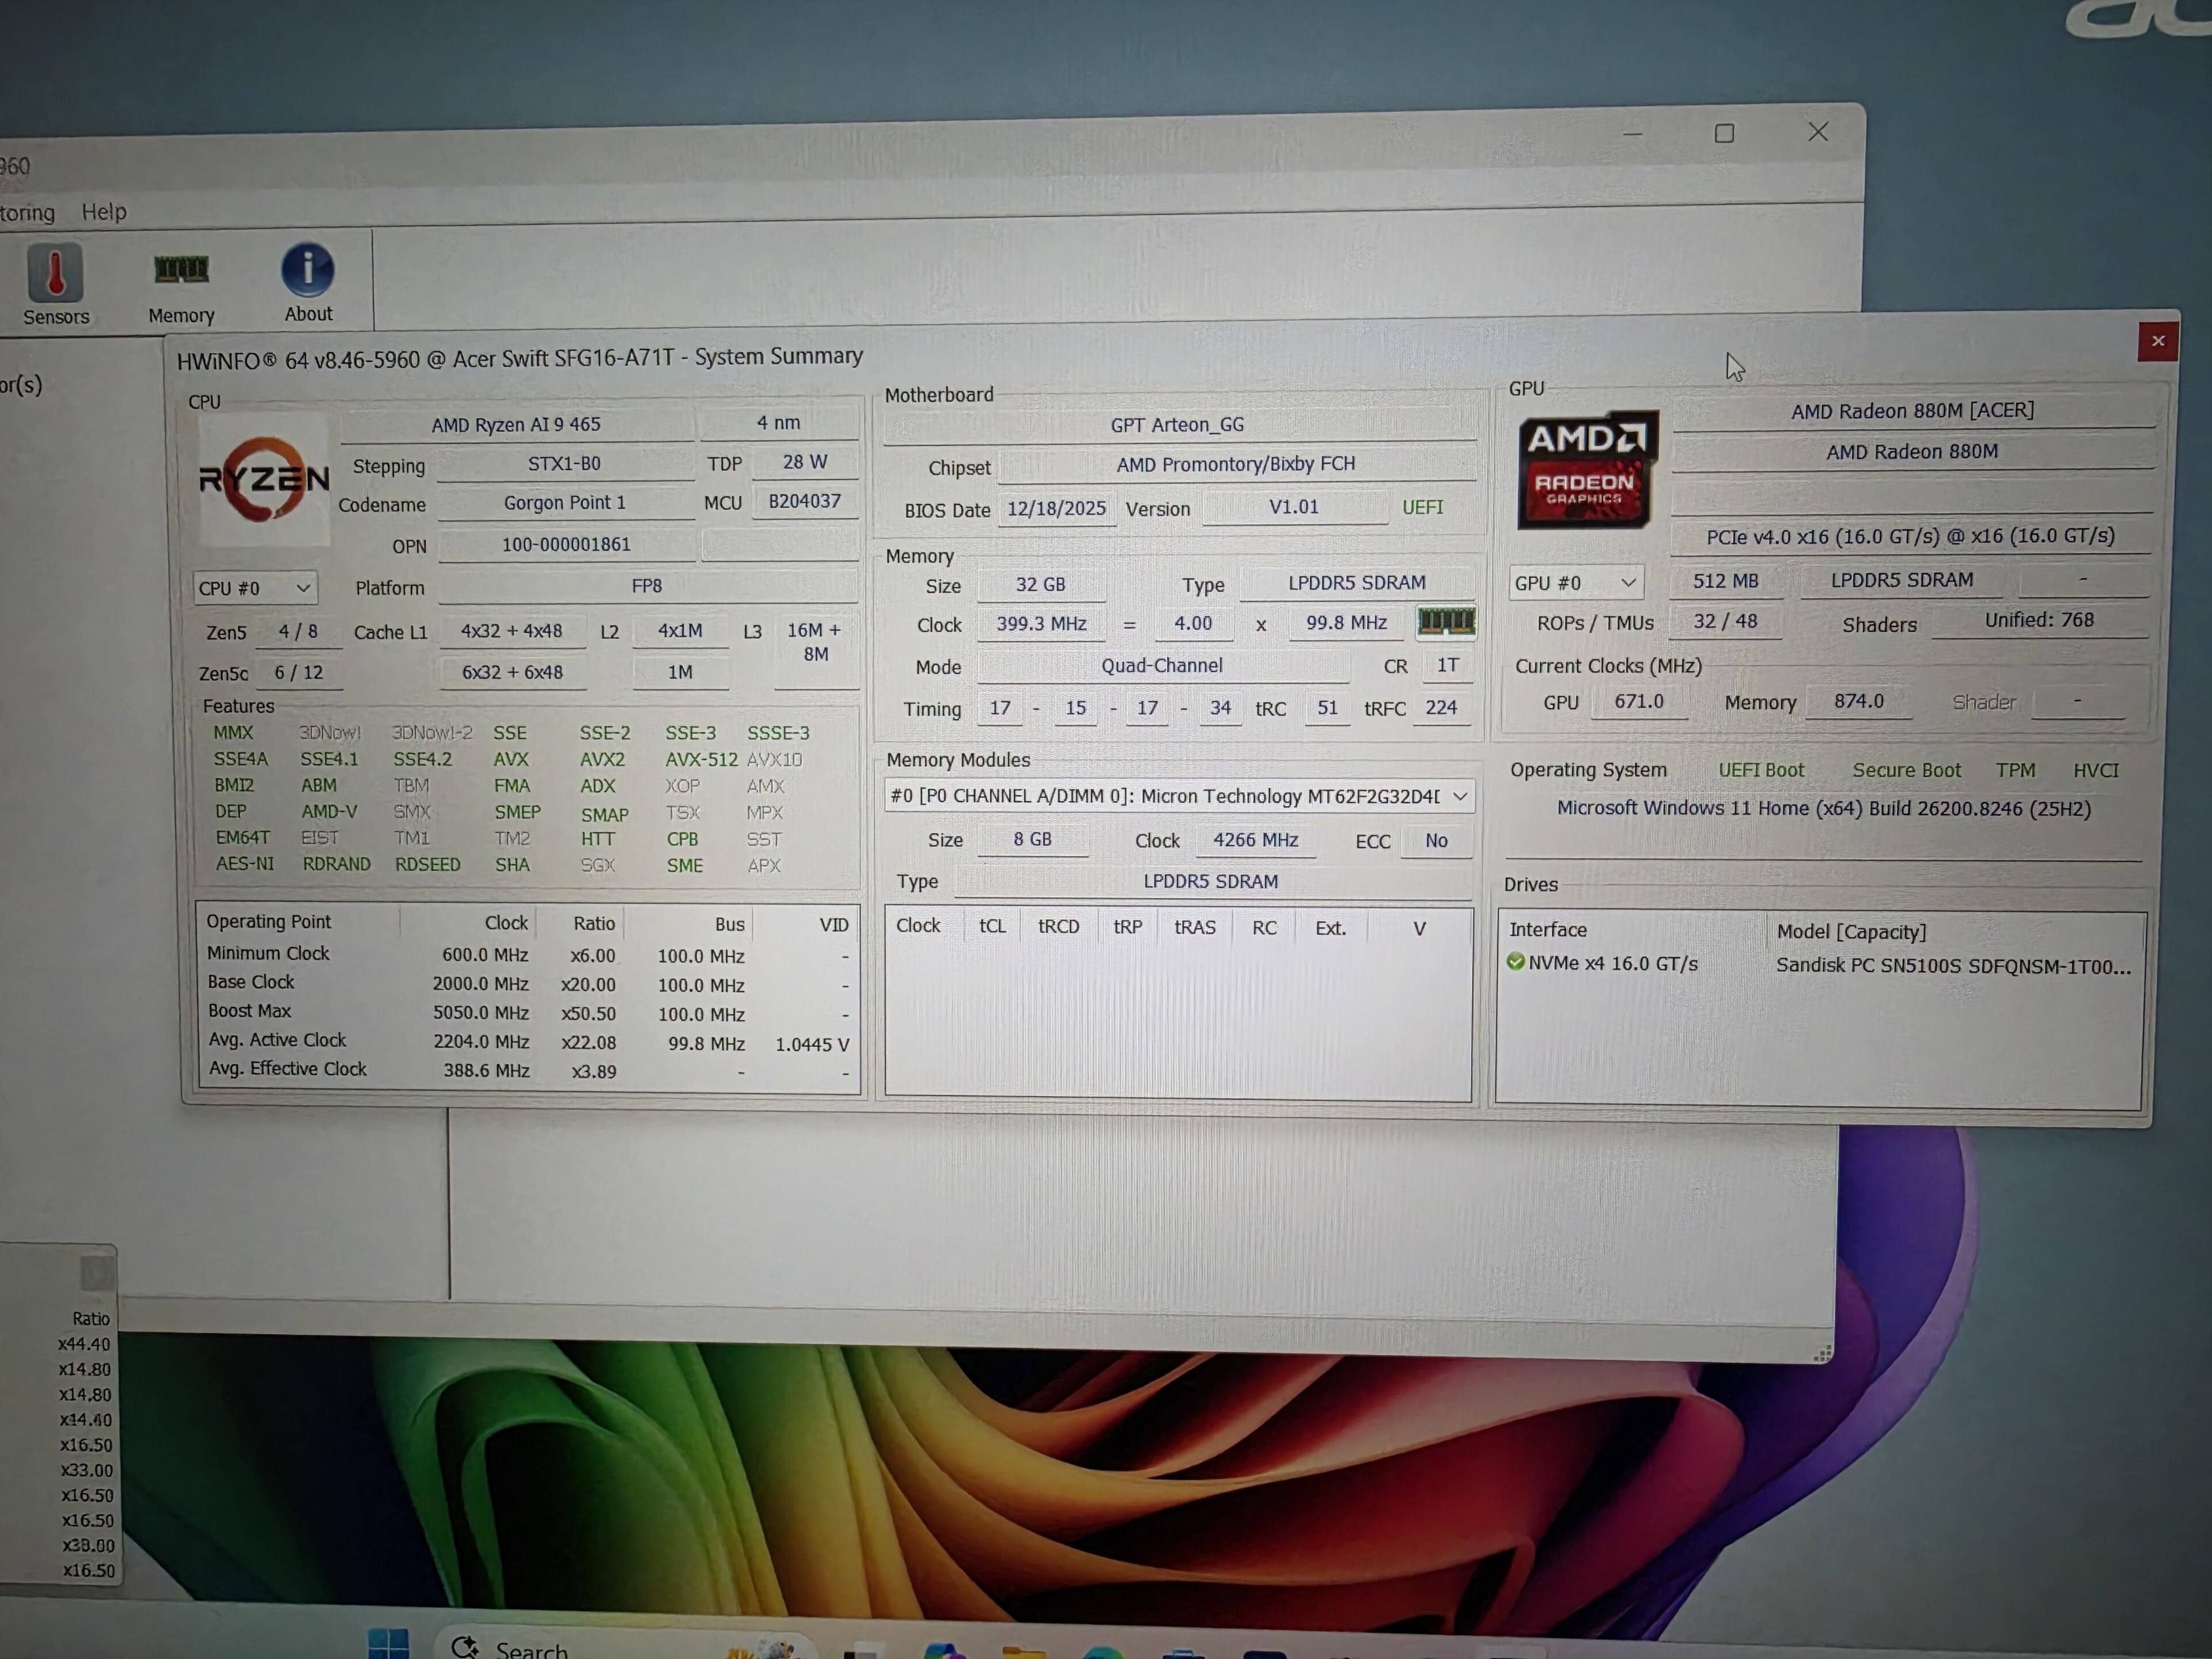The image size is (2212, 1659).
Task: Select the AMD Ryzen AI 9 465 field
Action: [516, 424]
